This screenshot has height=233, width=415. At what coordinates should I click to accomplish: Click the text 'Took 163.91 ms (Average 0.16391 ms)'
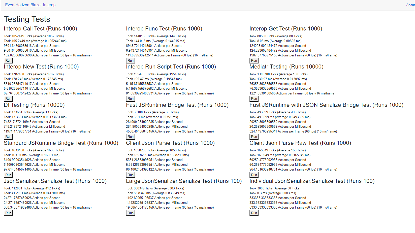tap(31, 155)
